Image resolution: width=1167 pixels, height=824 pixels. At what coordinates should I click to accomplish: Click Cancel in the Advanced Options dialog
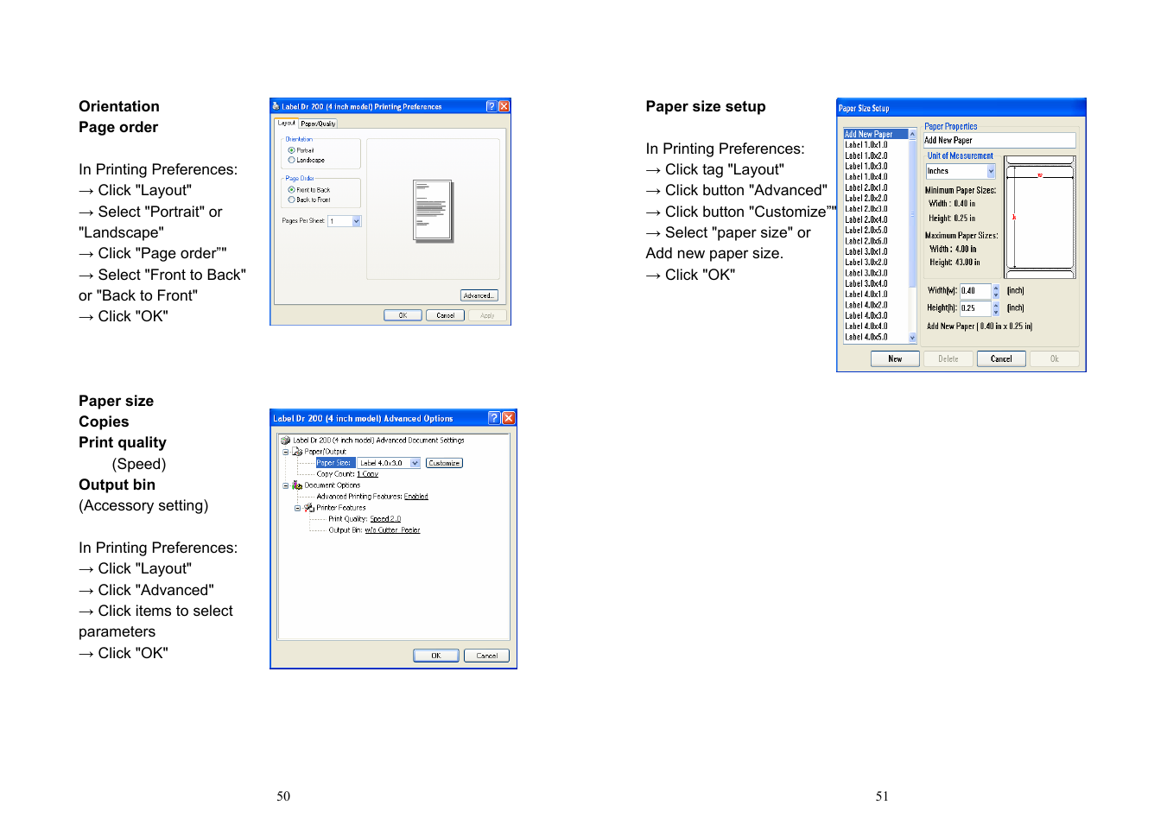pyautogui.click(x=487, y=656)
